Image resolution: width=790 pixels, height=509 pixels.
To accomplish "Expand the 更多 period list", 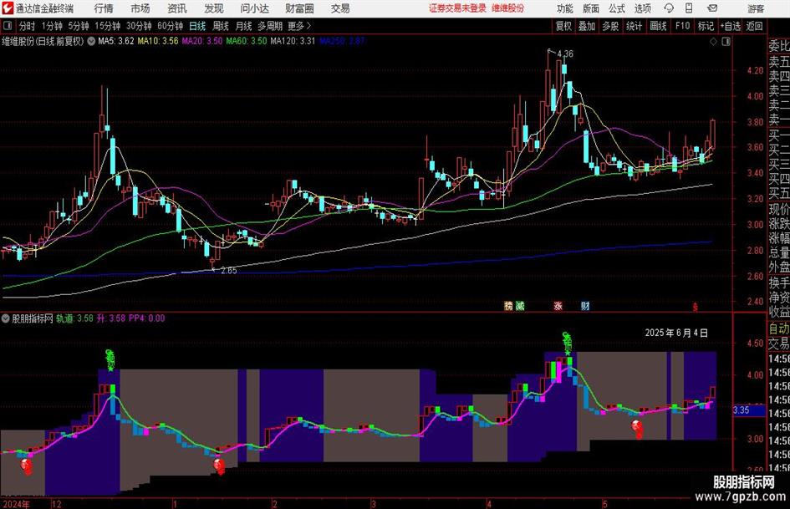I will point(300,26).
